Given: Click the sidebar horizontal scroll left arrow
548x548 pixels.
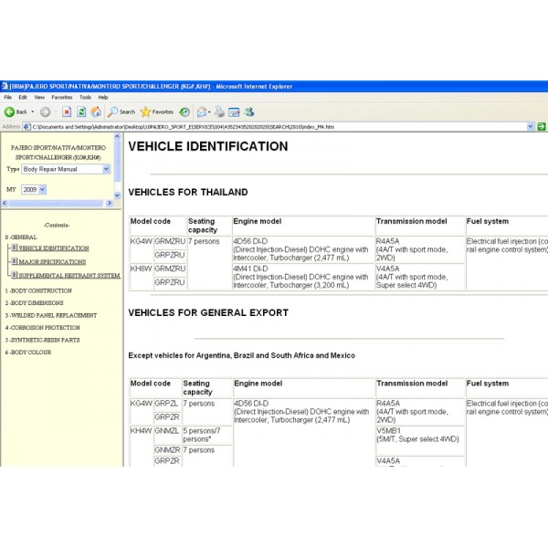Looking at the screenshot, I should [5, 203].
